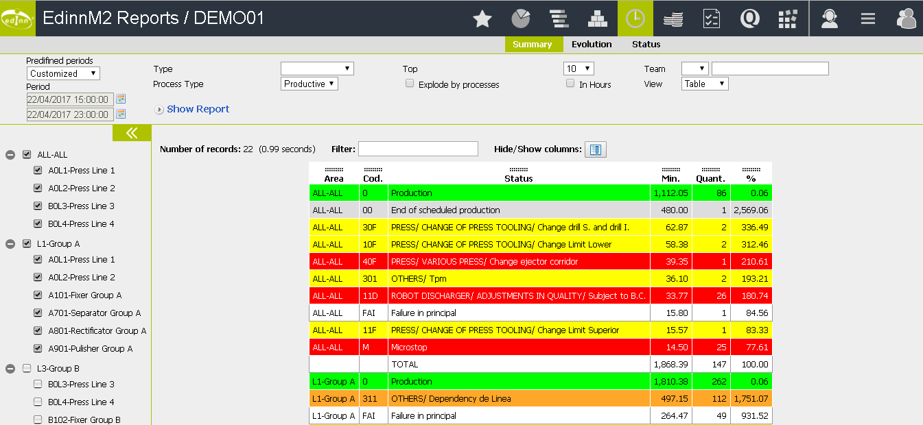Click the edinn logo in the header
The image size is (923, 425).
[17, 19]
